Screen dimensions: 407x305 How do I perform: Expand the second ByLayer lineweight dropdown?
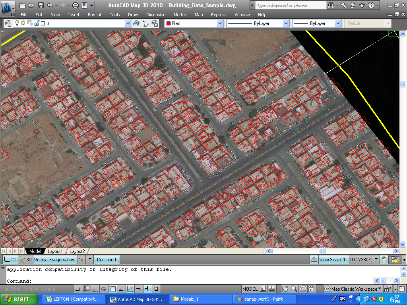coord(338,23)
